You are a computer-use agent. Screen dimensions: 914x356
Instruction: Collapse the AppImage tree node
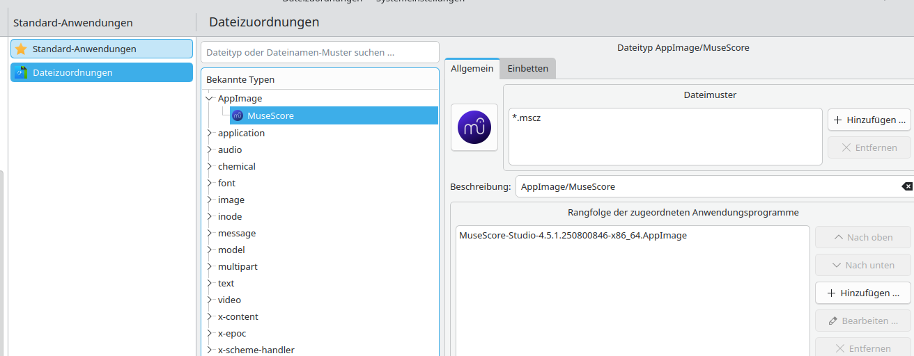tap(209, 99)
